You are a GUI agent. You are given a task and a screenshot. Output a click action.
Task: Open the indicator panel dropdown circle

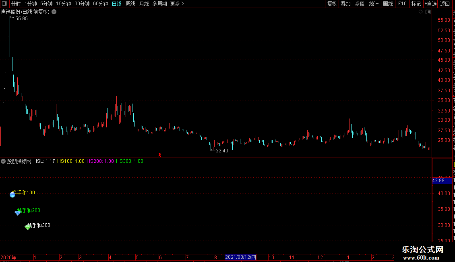click(x=3, y=161)
